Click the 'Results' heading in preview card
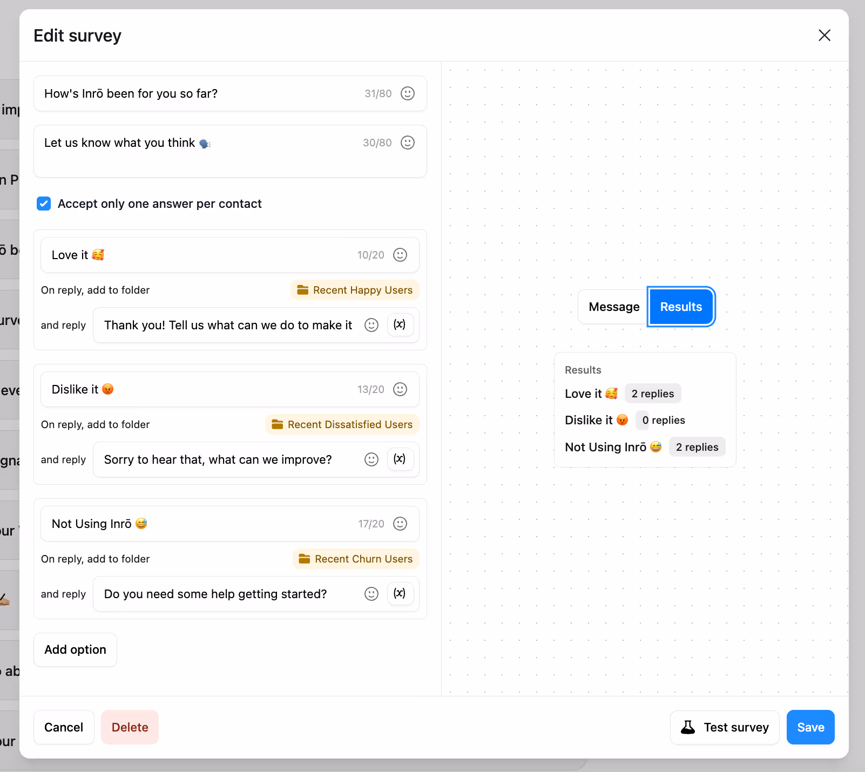 (x=583, y=370)
